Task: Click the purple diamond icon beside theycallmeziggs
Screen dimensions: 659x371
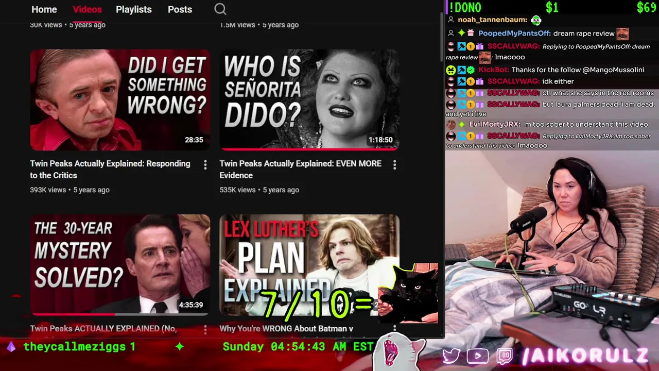Action: (11, 347)
